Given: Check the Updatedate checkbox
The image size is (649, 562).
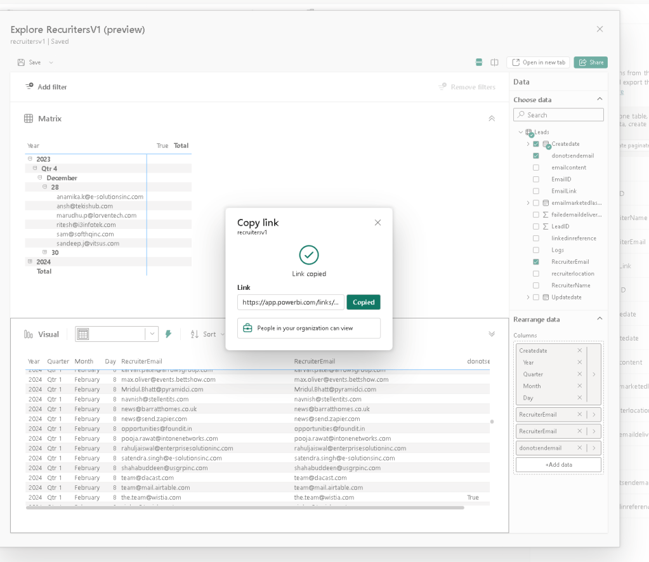Looking at the screenshot, I should 536,297.
